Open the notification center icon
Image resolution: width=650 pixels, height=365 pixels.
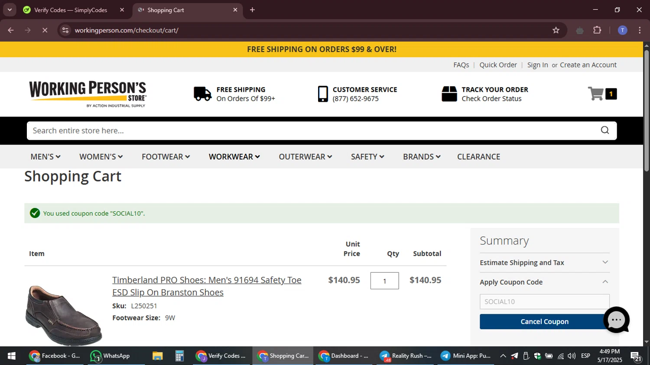point(636,356)
